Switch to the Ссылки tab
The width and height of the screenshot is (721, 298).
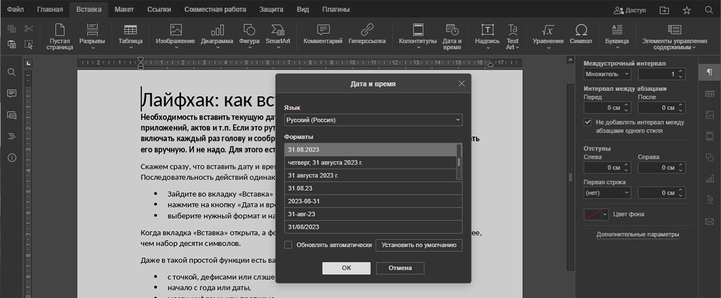159,10
